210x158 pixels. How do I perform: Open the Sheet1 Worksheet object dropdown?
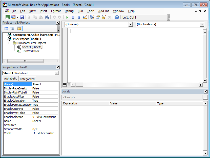click(x=57, y=73)
